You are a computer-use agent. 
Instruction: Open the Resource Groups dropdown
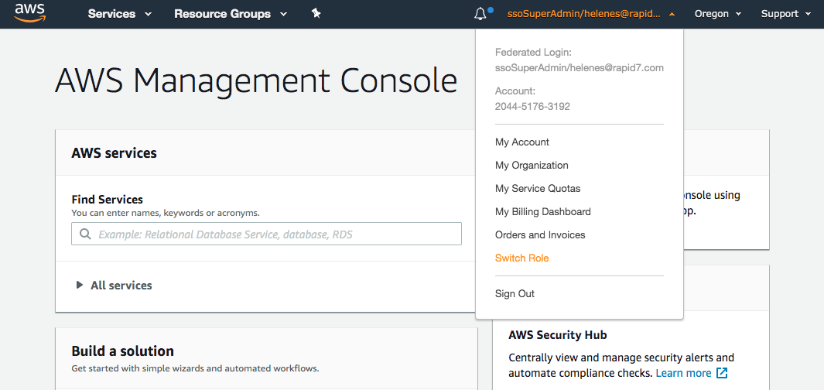(x=230, y=14)
